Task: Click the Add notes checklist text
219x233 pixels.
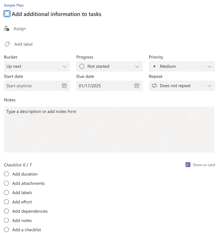Action: pyautogui.click(x=22, y=220)
